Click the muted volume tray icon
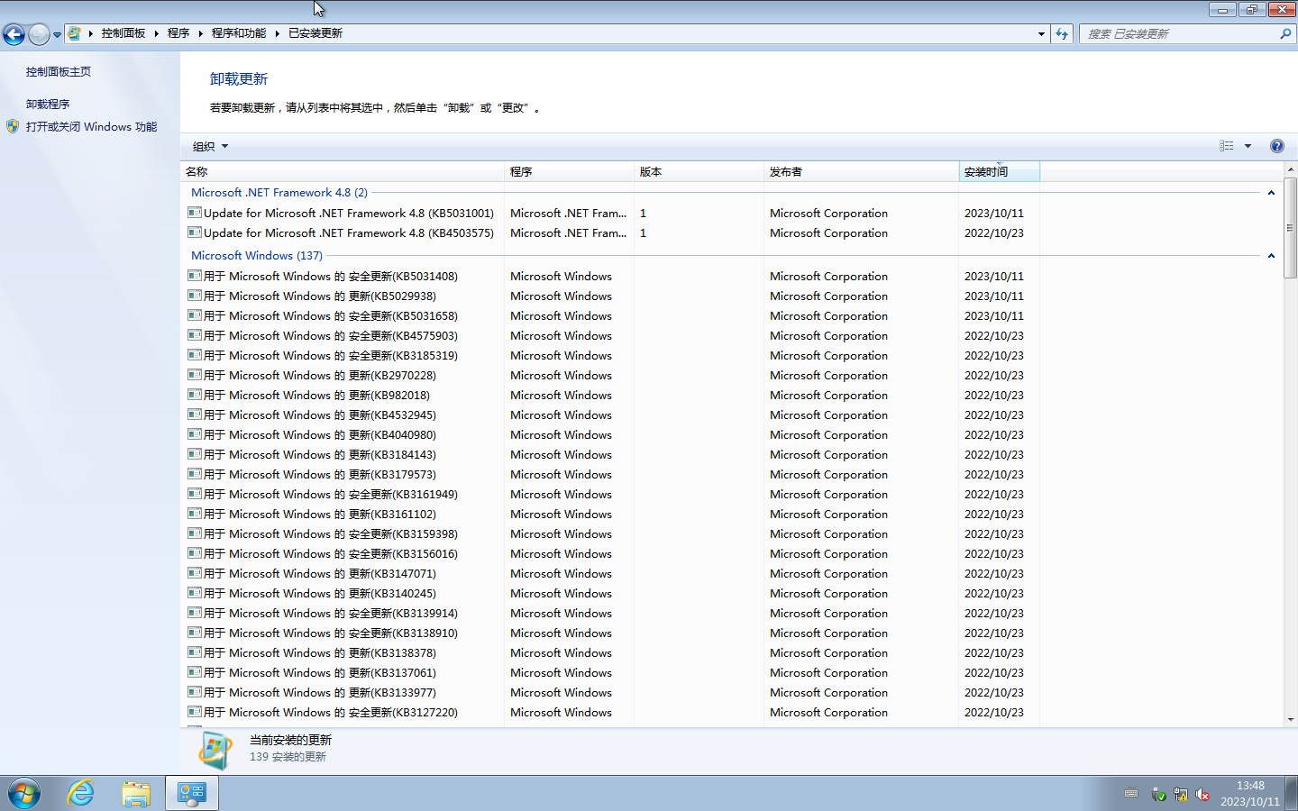 tap(1202, 794)
